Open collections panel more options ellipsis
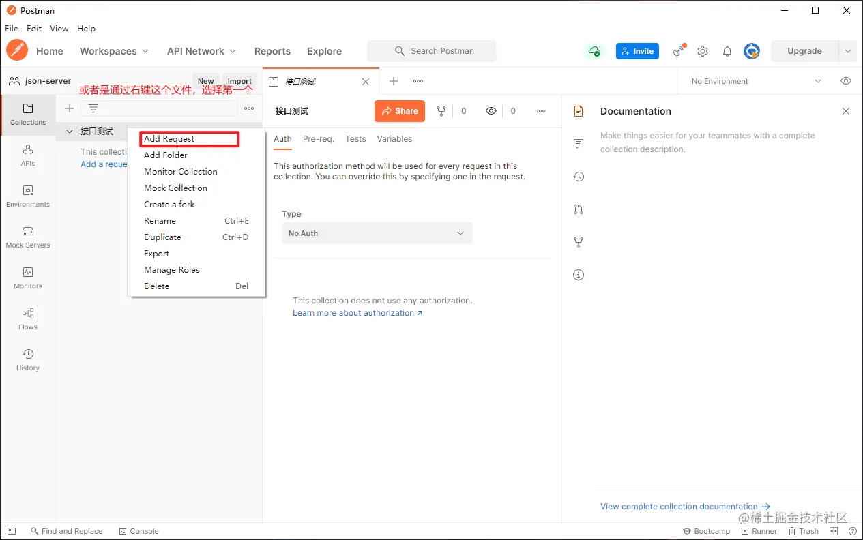The image size is (863, 540). pyautogui.click(x=249, y=108)
